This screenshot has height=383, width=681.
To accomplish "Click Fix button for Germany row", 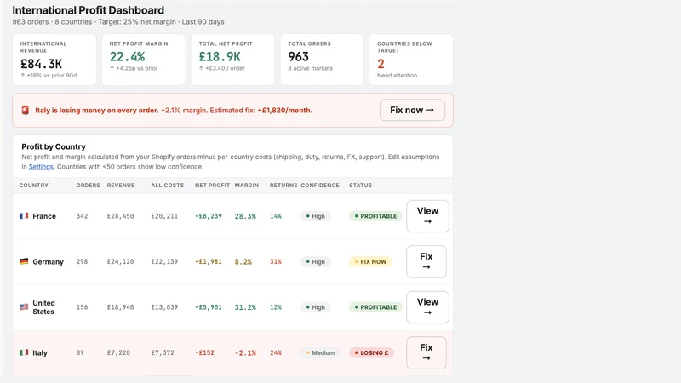I will [x=426, y=261].
